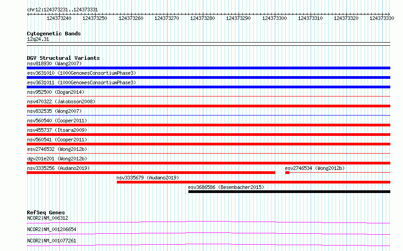403x251 pixels.
Task: Open nsv3335256 (Audano2019) variant label
Action: coord(58,168)
